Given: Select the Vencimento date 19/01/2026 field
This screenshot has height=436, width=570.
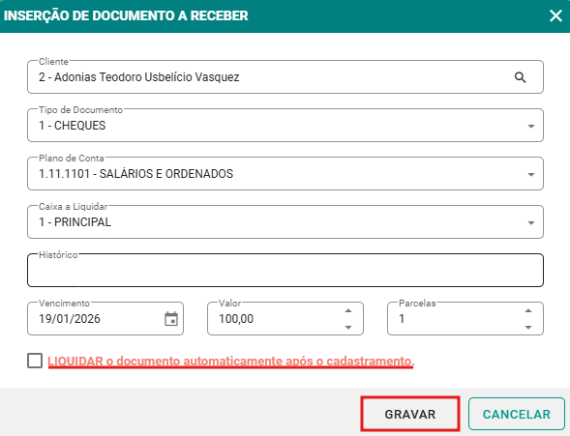Looking at the screenshot, I should (x=105, y=318).
